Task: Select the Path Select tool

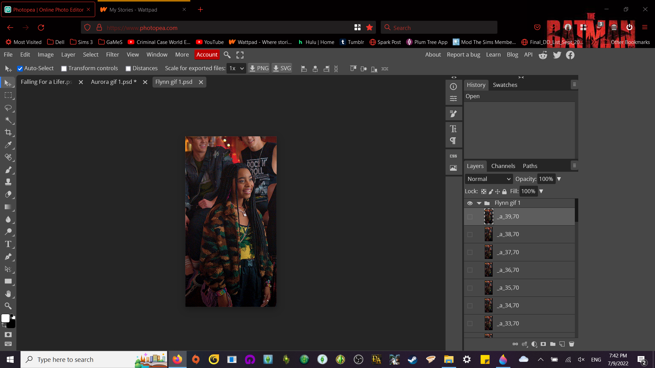Action: coord(8,269)
